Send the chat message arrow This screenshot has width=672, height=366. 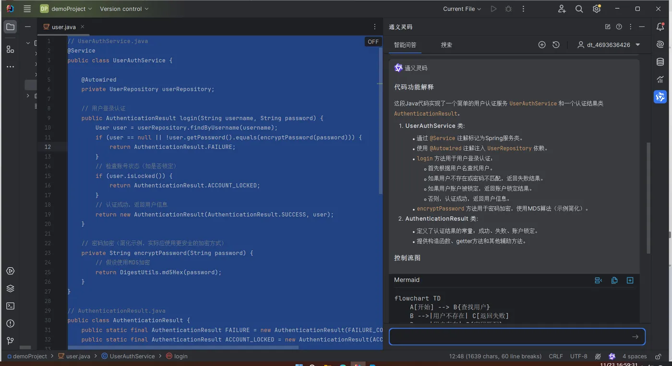[x=635, y=337]
